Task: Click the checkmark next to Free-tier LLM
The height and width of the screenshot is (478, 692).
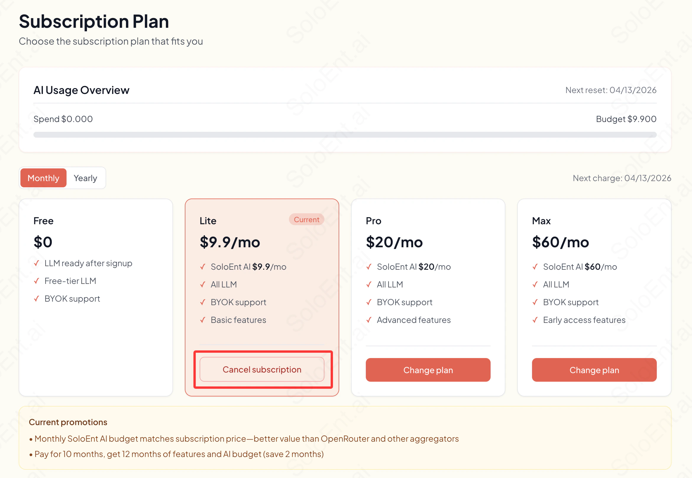Action: coord(37,281)
